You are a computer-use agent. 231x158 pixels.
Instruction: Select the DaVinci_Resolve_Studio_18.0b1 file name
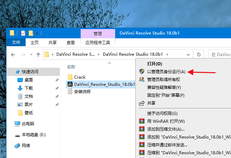click(x=105, y=84)
